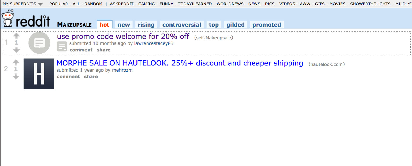Click the gray self-post speech bubble thumbnail
Image resolution: width=412 pixels, height=166 pixels.
tap(39, 43)
